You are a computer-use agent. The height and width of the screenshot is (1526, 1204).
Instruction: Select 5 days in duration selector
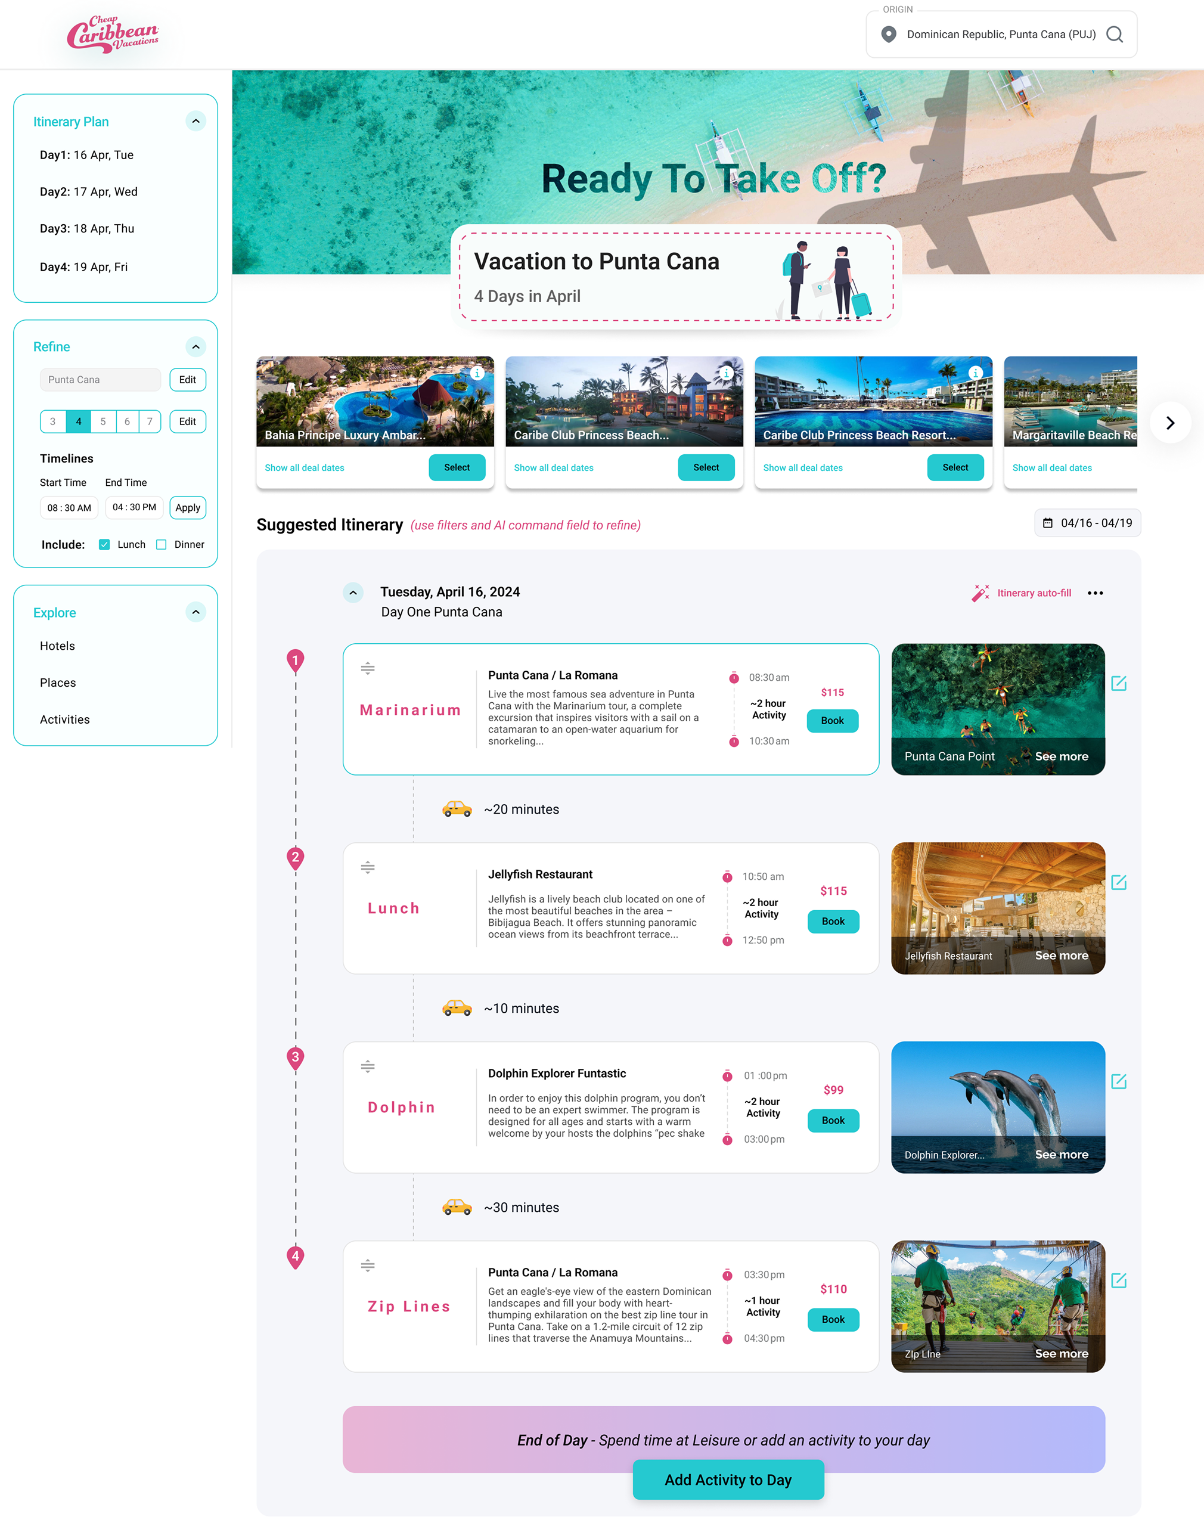coord(103,421)
